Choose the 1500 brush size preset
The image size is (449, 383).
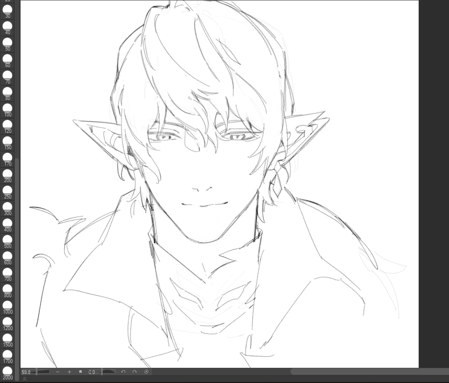7,340
